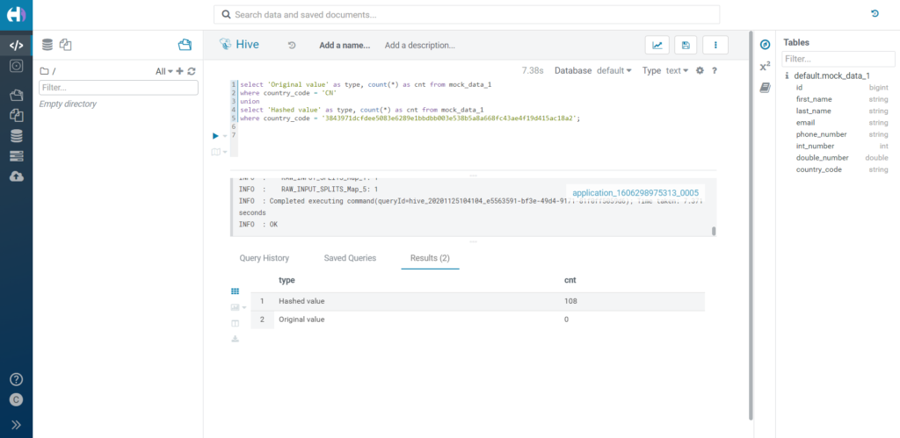Screen dimensions: 900x438
Task: Expand the left sidebar with double chevron
Action: [16, 425]
